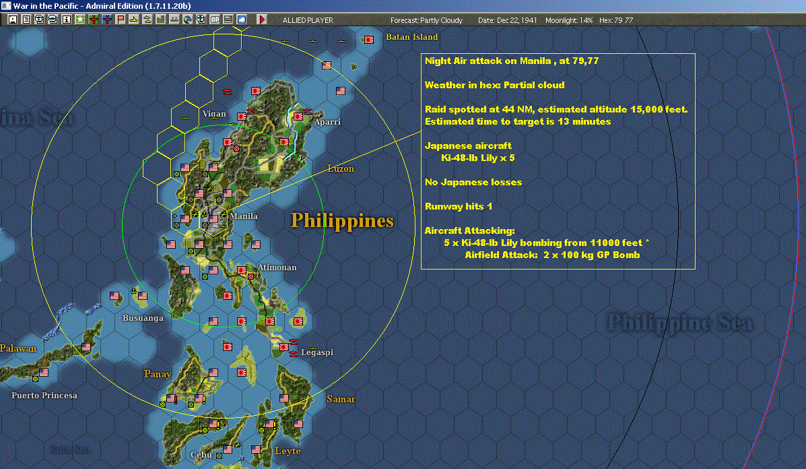
Task: Click the 'Batan Island' label
Action: [411, 37]
